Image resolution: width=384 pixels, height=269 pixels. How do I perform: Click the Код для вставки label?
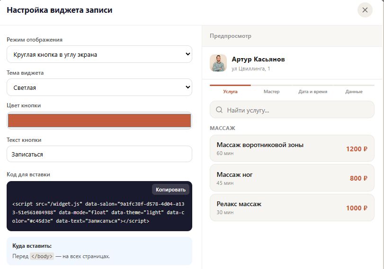pos(28,174)
